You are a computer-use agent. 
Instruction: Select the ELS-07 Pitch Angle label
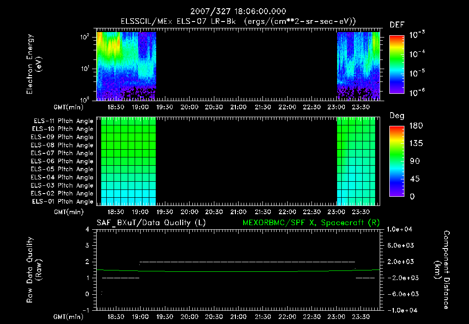pos(62,153)
